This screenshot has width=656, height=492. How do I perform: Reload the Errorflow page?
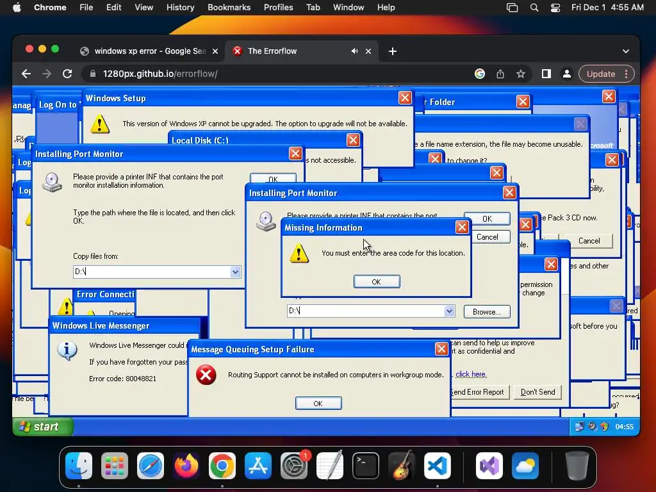(67, 74)
